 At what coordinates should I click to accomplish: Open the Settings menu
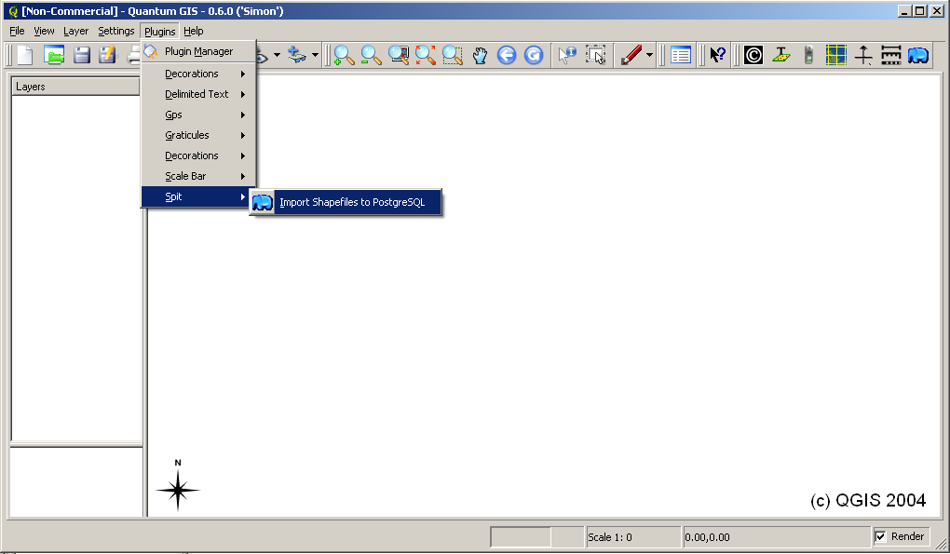[x=115, y=31]
